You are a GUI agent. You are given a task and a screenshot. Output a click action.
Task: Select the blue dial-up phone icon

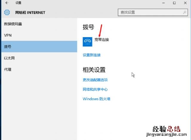point(87,42)
